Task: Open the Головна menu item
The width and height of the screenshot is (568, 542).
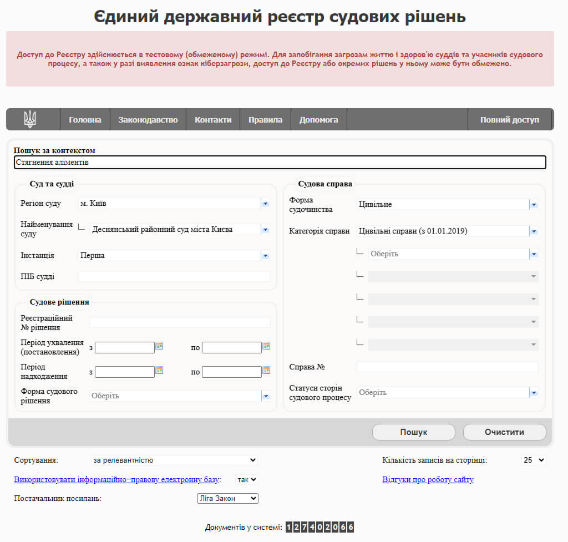Action: coord(85,120)
